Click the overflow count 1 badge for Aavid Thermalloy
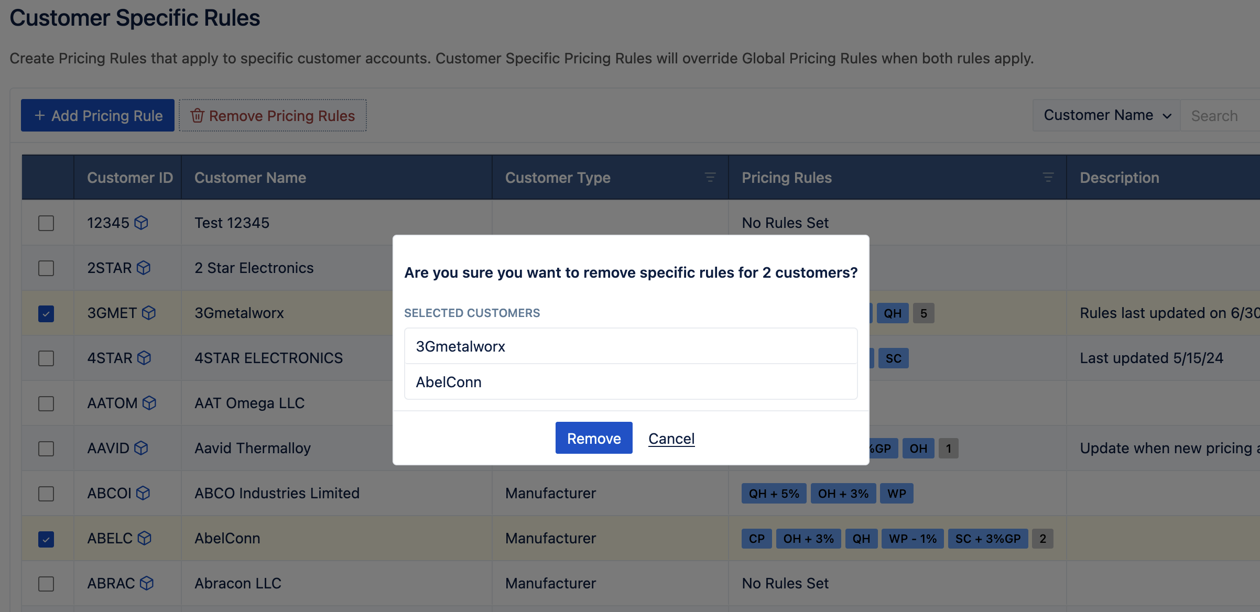Viewport: 1260px width, 612px height. point(948,449)
